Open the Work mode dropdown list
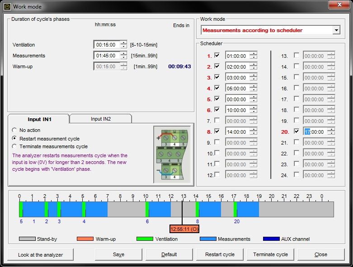353x267 pixels. [336, 30]
